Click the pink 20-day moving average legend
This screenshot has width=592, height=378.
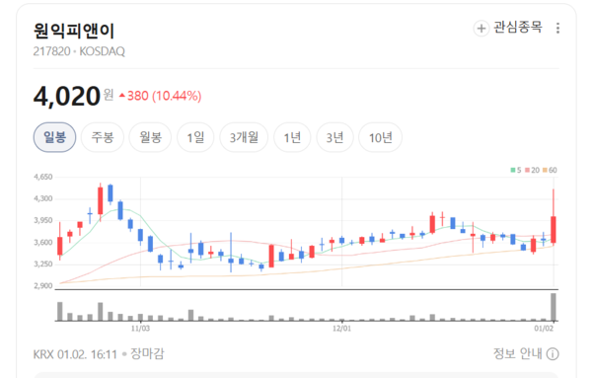pyautogui.click(x=532, y=170)
